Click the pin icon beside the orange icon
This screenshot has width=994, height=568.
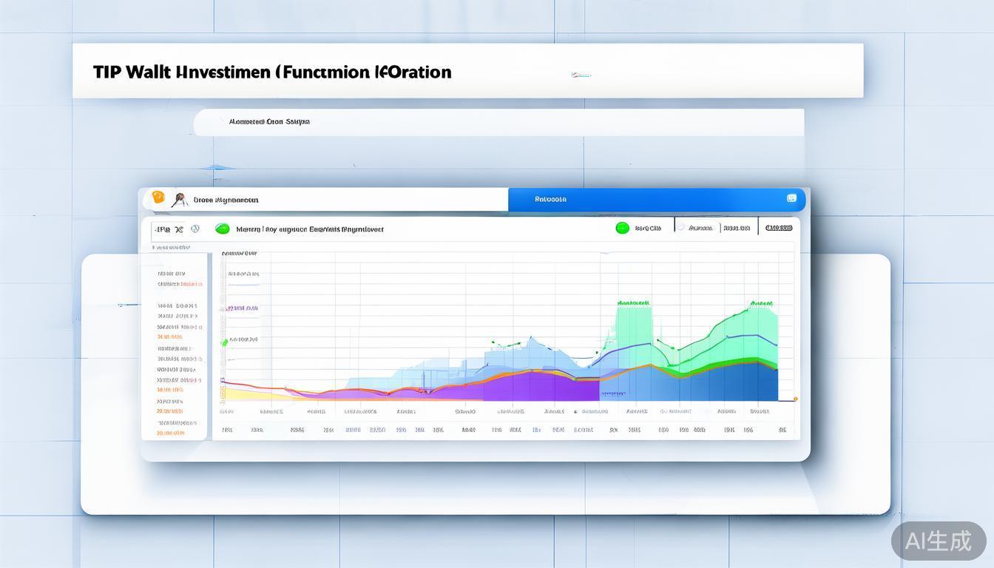tap(178, 200)
